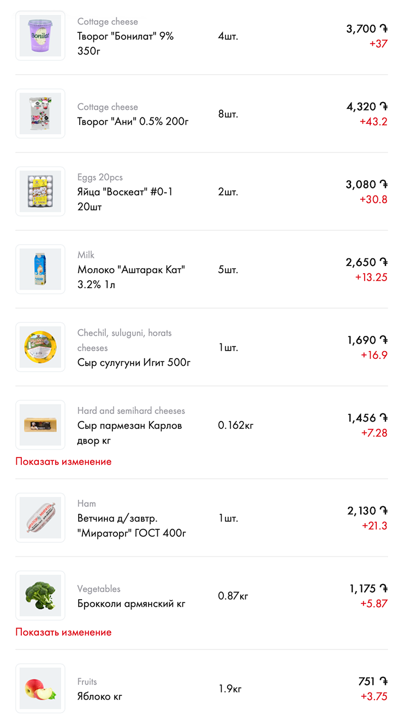Click the apple product thumbnail
The width and height of the screenshot is (404, 728).
[40, 688]
